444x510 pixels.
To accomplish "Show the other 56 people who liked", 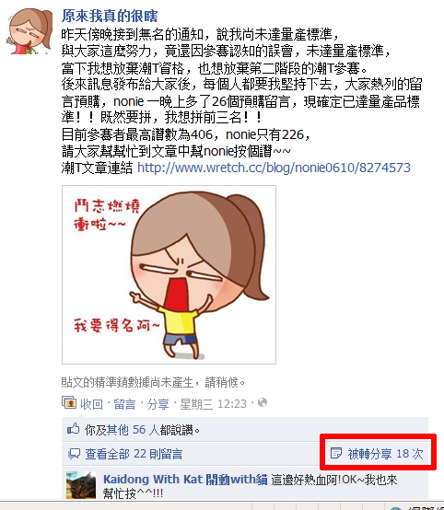I will 133,430.
